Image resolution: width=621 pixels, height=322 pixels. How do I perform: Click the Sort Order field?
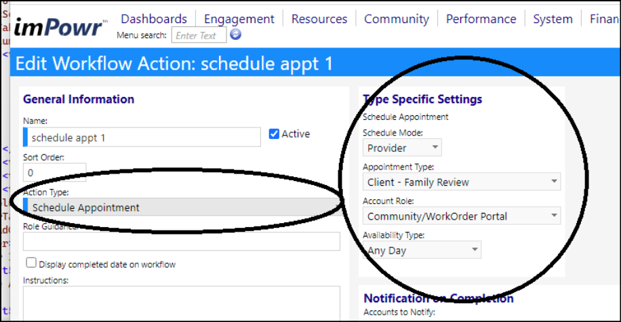click(54, 172)
